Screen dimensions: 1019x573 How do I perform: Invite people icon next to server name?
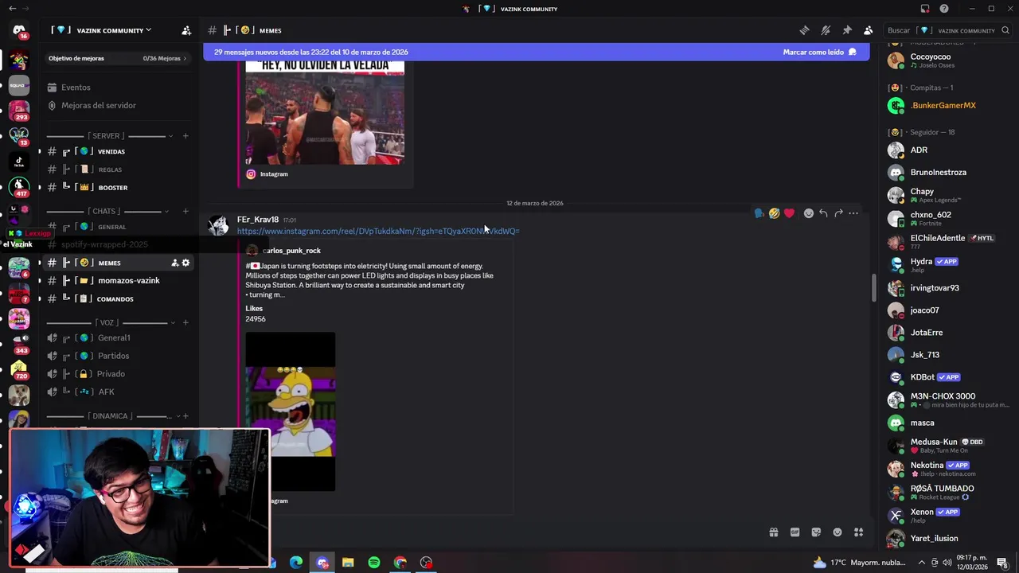pos(186,30)
